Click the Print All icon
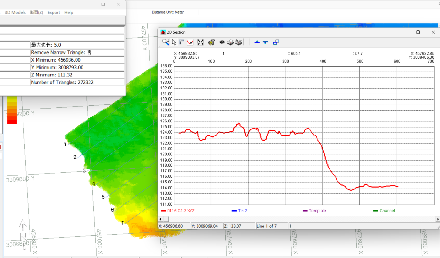Image resolution: width=440 pixels, height=258 pixels. [x=238, y=42]
